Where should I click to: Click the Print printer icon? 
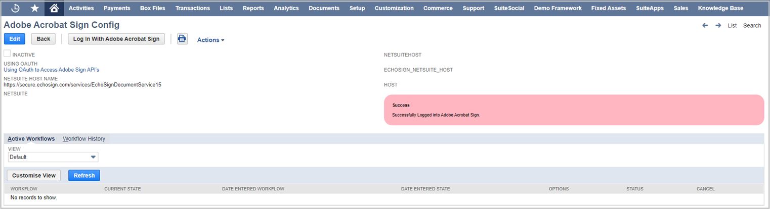point(182,39)
